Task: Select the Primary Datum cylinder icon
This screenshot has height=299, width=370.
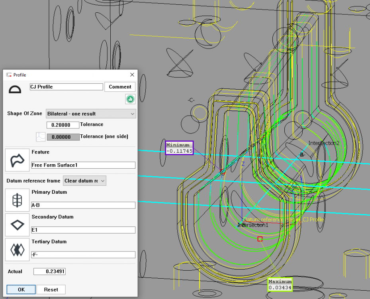Action: pos(17,200)
